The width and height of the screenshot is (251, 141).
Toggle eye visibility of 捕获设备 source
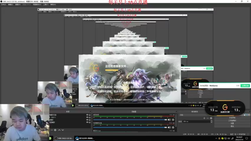pyautogui.click(x=87, y=115)
